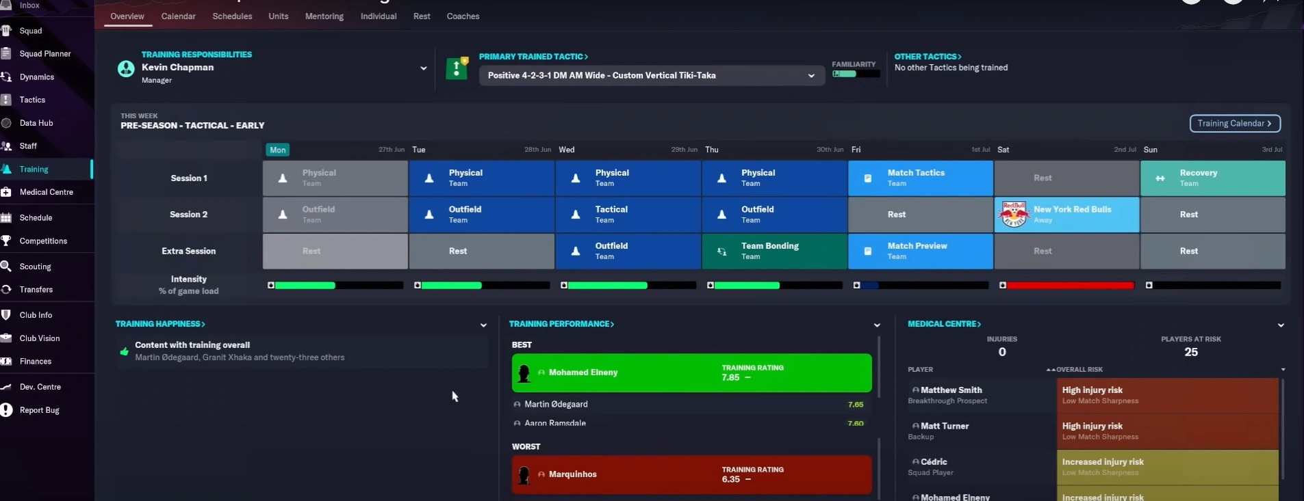Image resolution: width=1304 pixels, height=501 pixels.
Task: Click the Training Calendar button
Action: [x=1234, y=124]
